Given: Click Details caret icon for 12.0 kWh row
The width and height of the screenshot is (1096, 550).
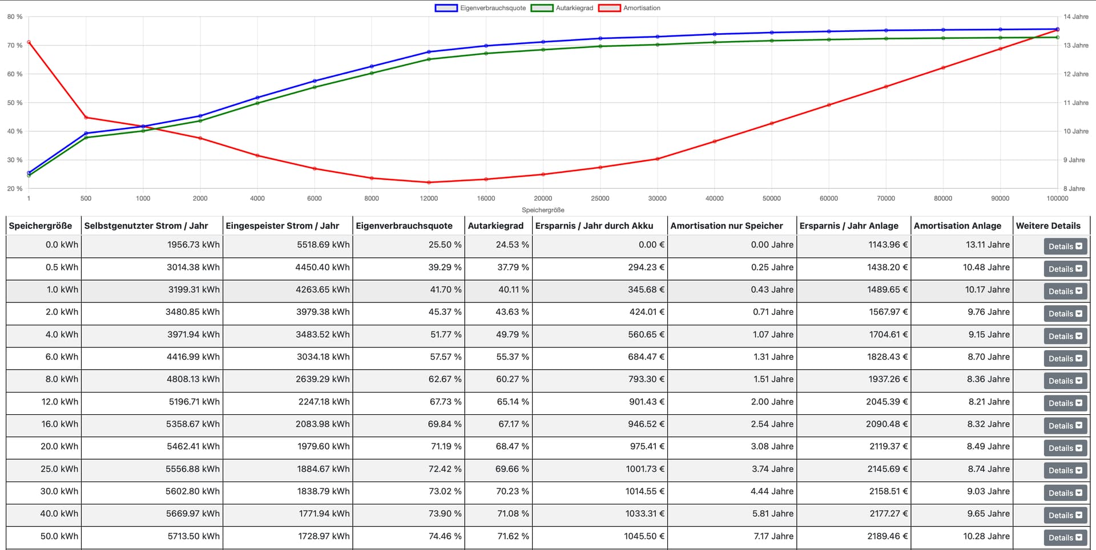Looking at the screenshot, I should (1079, 403).
